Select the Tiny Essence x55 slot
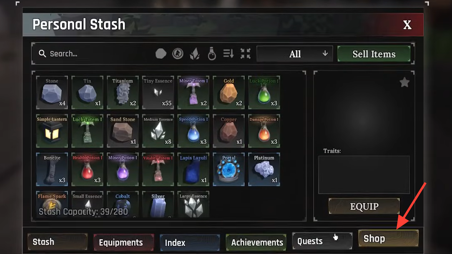 pos(158,92)
